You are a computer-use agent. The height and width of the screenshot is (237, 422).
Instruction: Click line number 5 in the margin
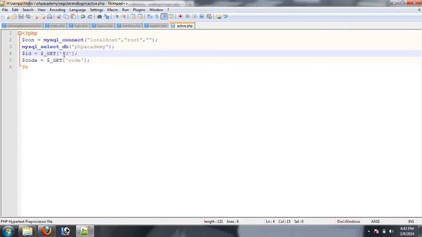[x=11, y=60]
